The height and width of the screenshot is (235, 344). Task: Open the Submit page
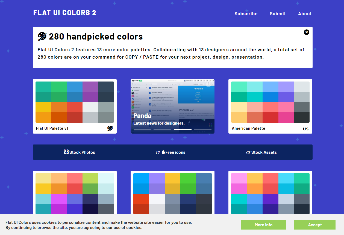point(278,14)
